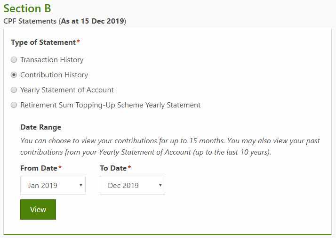Click the Date Range heading

pos(41,127)
